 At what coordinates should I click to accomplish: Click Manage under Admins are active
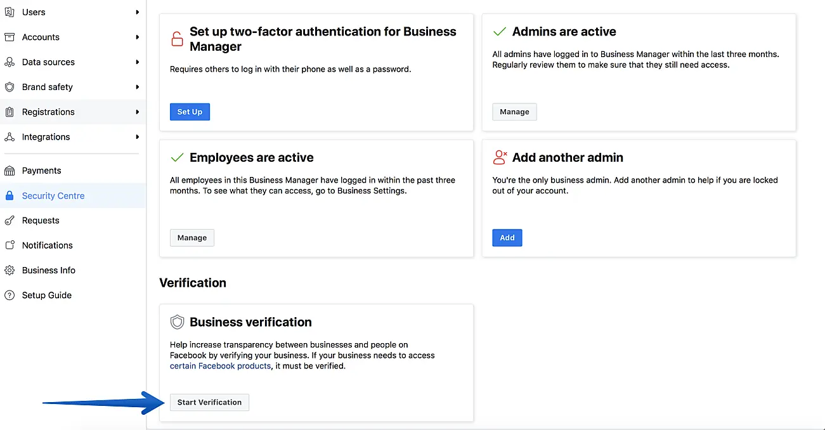point(514,112)
